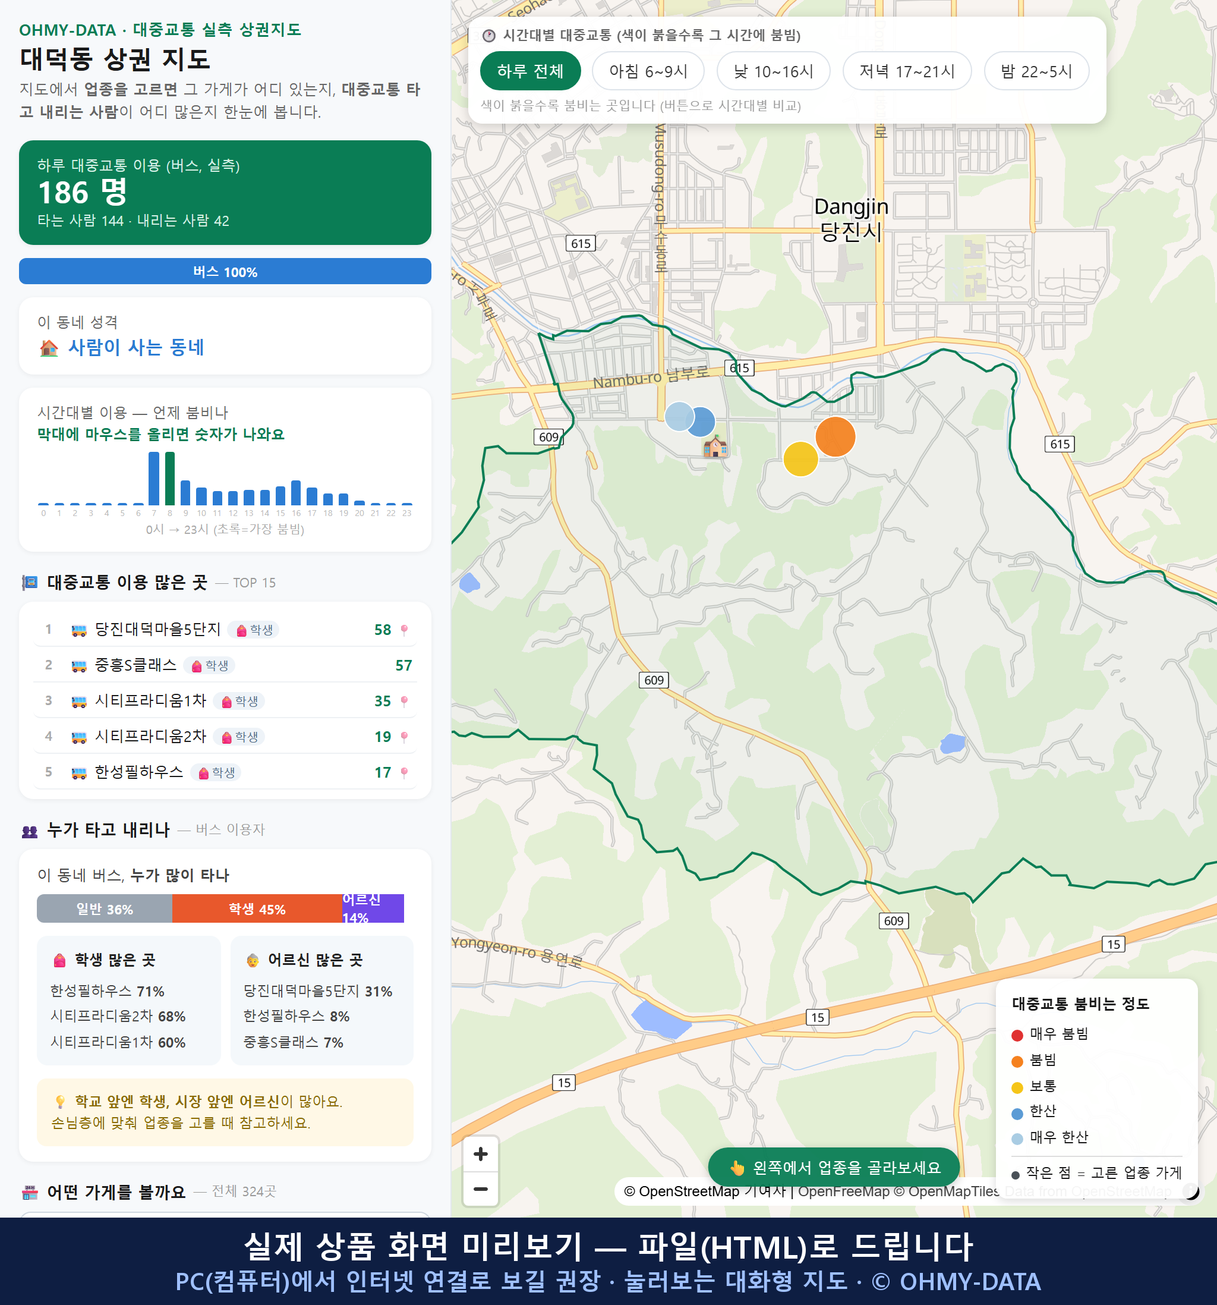The width and height of the screenshot is (1217, 1305).
Task: Click the people icon beside 누가 타고 내리나
Action: point(30,831)
